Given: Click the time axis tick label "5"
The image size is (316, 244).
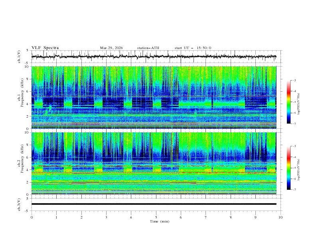Looking at the screenshot, I should tap(156, 217).
